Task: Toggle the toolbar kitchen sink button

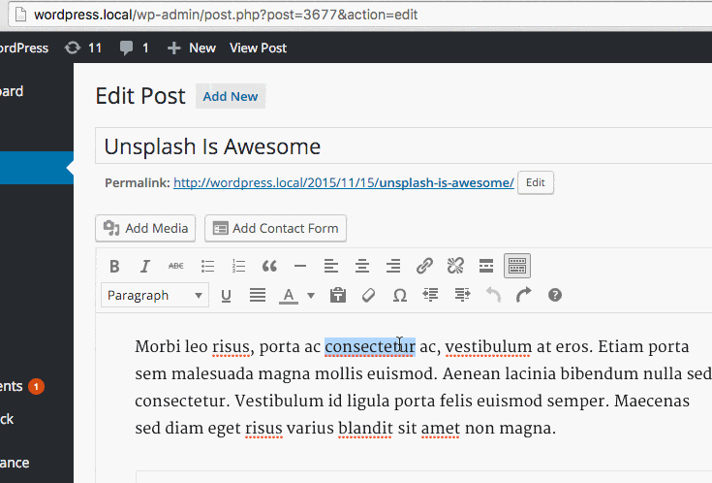Action: (x=517, y=266)
